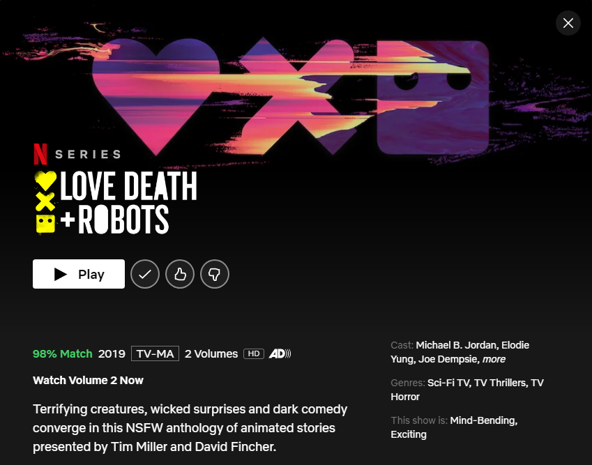Open Michael B. Jordan cast link
This screenshot has height=465, width=592.
(457, 345)
